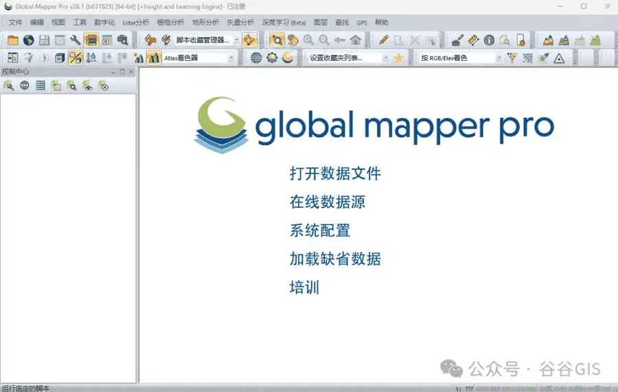The height and width of the screenshot is (392, 618).
Task: Open configuration with the wrench icon
Action: tap(76, 40)
